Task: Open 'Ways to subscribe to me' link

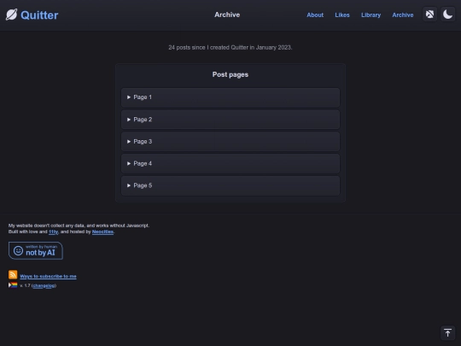Action: 48,276
